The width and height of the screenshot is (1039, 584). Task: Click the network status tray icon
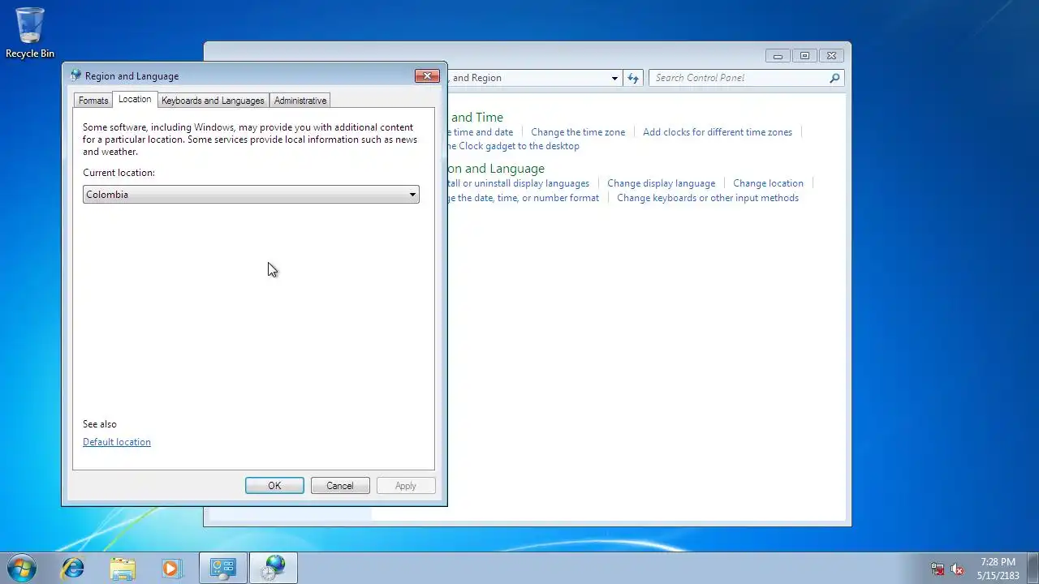(938, 569)
